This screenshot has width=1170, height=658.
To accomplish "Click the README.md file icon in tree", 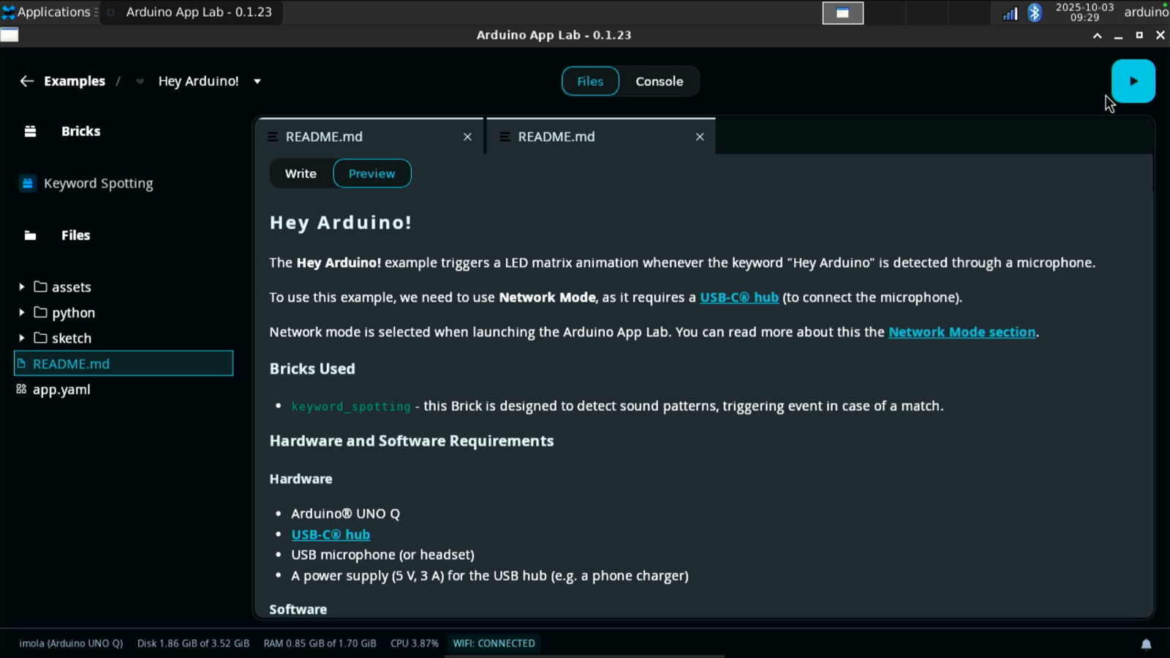I will pyautogui.click(x=21, y=363).
